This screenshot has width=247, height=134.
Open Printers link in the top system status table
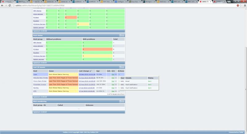(36, 18)
